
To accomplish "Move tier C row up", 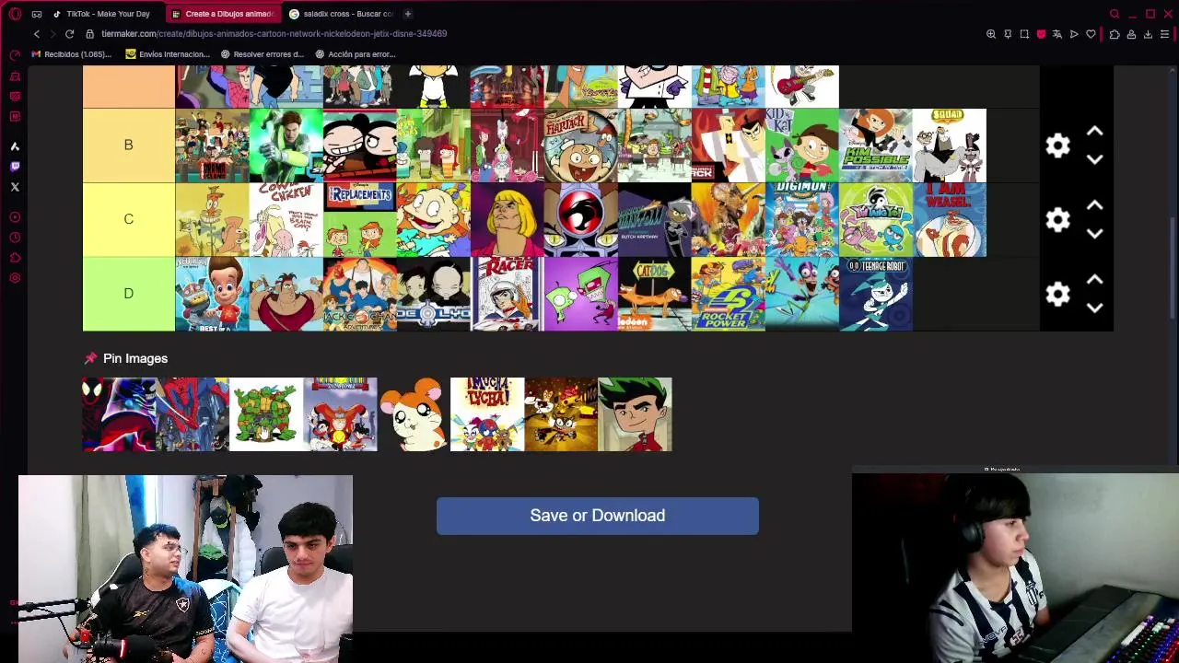I will pyautogui.click(x=1094, y=205).
